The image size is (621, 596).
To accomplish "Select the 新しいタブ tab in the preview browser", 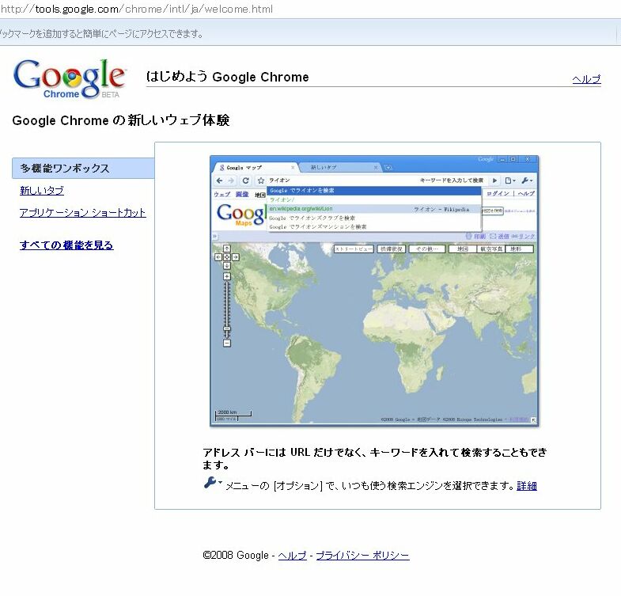I will (x=339, y=168).
